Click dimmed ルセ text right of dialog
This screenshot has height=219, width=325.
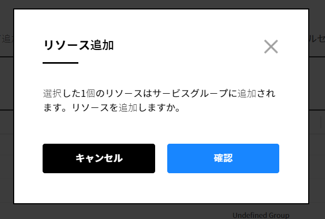[x=317, y=38]
